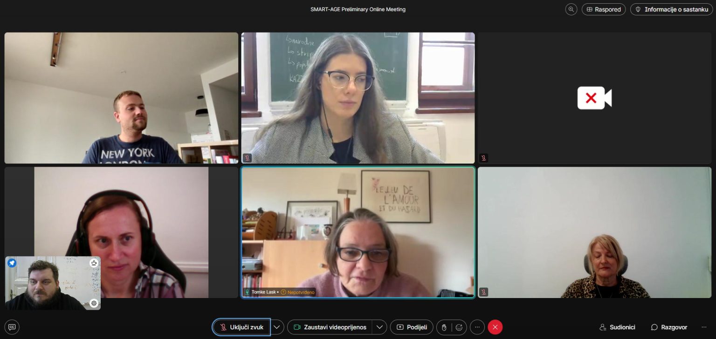Click the panel options ellipsis at far right

coord(704,327)
